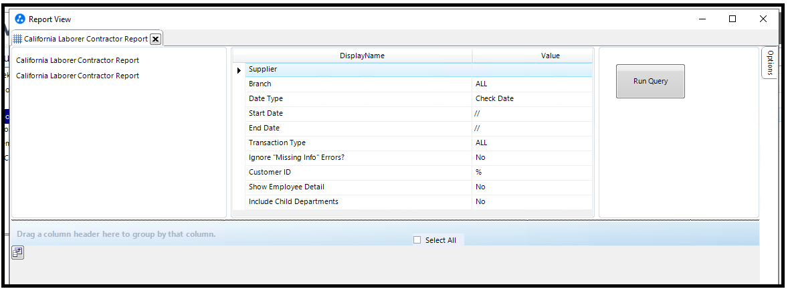Viewport: 788px width, 289px height.
Task: Toggle Show Employee Detail value No
Action: tap(532, 187)
